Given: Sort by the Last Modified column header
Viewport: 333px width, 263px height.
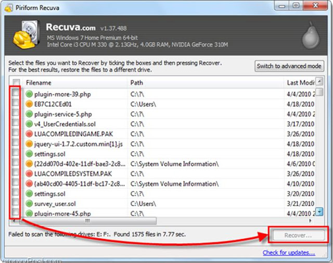Looking at the screenshot, I should click(300, 83).
